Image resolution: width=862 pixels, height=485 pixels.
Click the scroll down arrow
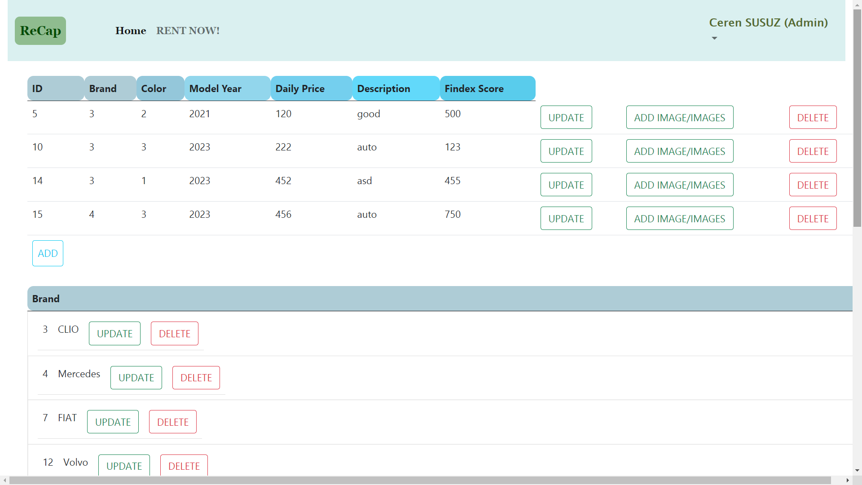(857, 471)
